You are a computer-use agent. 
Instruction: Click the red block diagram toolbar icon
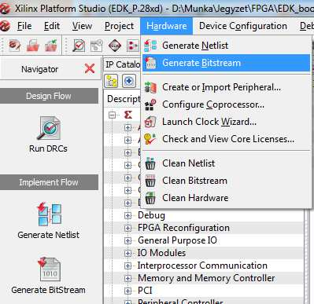(x=133, y=46)
